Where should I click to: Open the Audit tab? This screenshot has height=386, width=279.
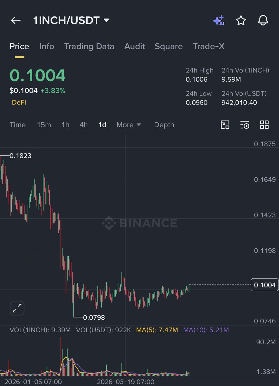(x=135, y=47)
